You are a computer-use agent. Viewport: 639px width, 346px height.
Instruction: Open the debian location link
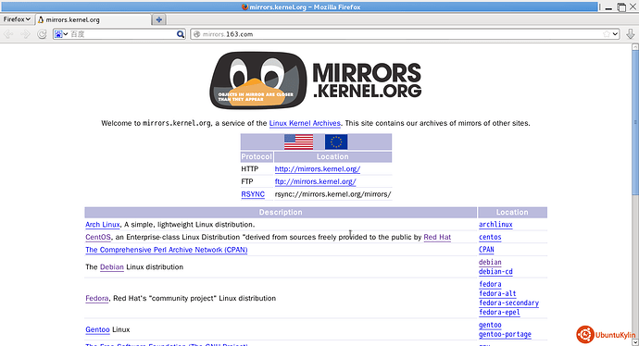(x=490, y=263)
